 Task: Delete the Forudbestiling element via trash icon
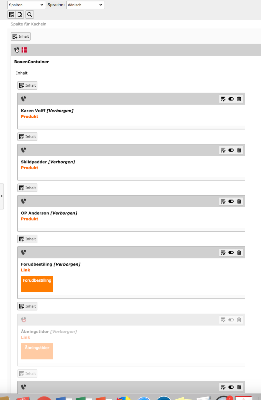[x=239, y=252]
